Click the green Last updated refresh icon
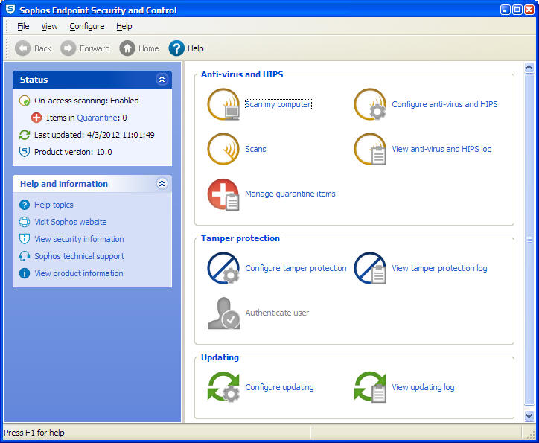This screenshot has height=443, width=539. click(25, 135)
